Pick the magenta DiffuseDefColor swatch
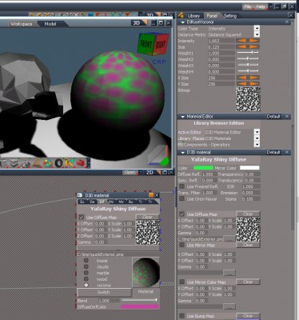Screen dimensions: 299x320 coord(140,306)
